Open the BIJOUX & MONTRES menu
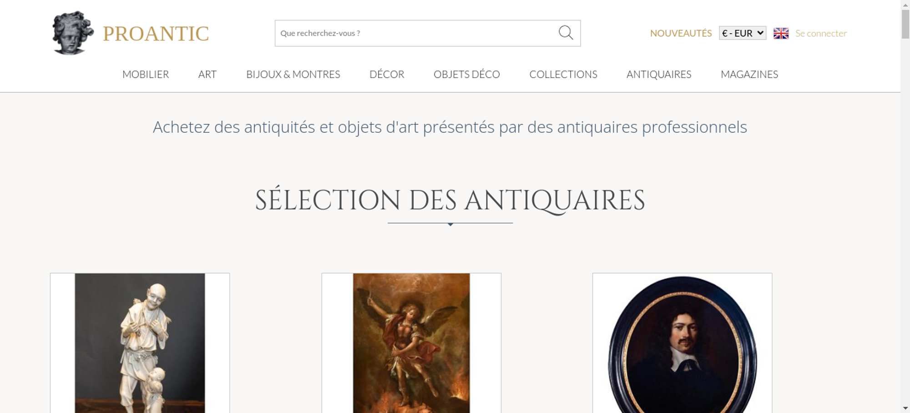The width and height of the screenshot is (910, 413). pyautogui.click(x=293, y=74)
